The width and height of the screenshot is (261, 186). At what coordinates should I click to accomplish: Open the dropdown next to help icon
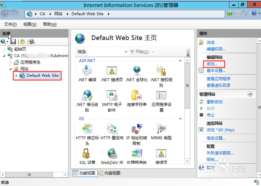[x=259, y=13]
